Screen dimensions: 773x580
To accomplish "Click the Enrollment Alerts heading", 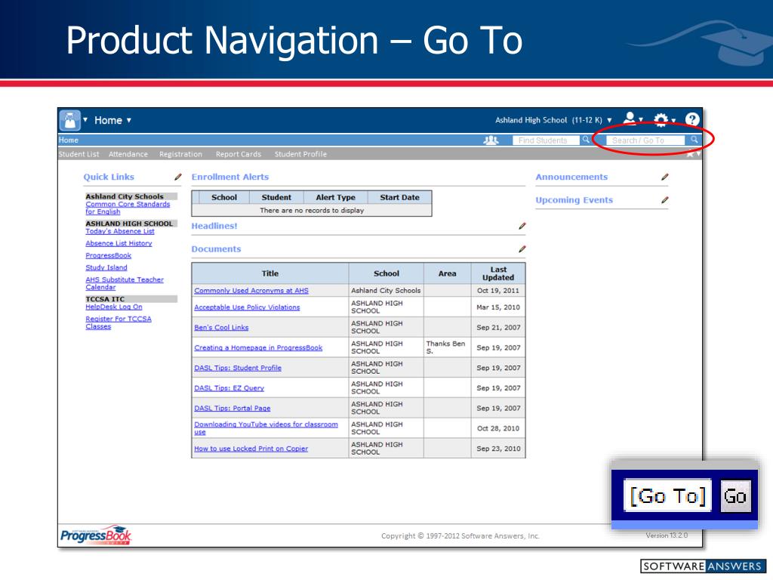I will 230,177.
